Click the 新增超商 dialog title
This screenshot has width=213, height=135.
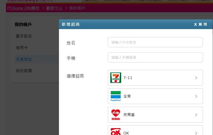pyautogui.click(x=71, y=24)
